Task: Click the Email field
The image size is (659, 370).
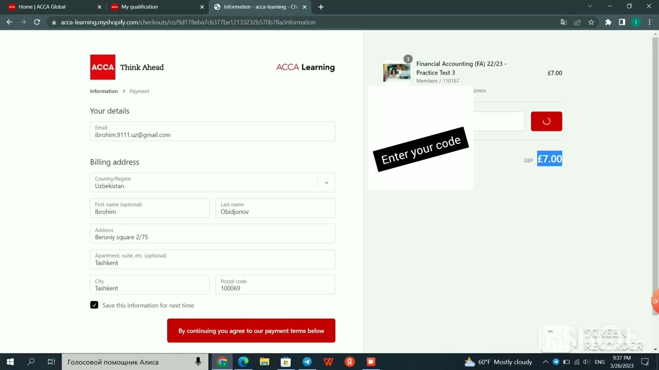Action: pyautogui.click(x=213, y=132)
